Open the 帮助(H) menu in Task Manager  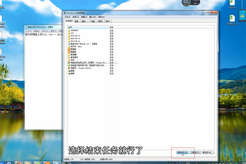[101, 17]
